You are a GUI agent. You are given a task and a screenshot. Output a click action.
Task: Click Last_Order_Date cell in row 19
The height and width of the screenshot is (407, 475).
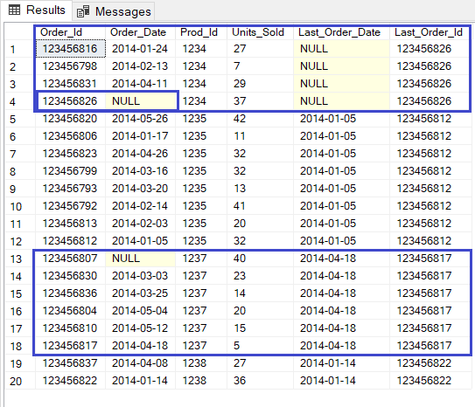[341, 363]
